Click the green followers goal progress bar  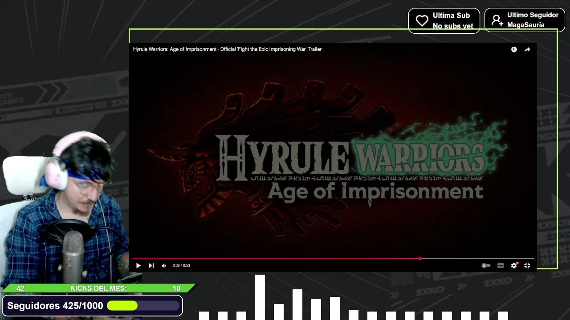point(143,306)
